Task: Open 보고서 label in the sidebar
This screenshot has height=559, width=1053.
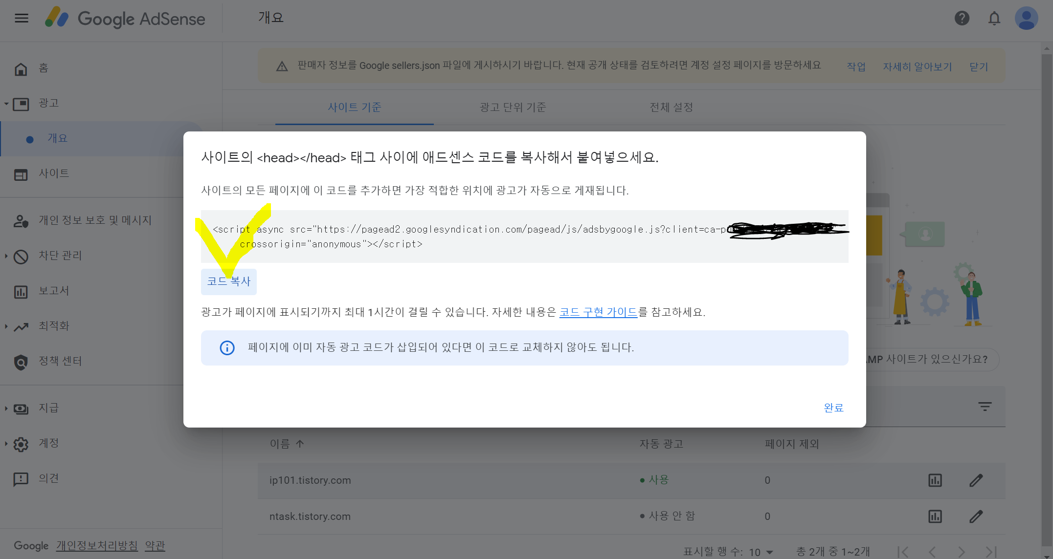Action: tap(54, 291)
